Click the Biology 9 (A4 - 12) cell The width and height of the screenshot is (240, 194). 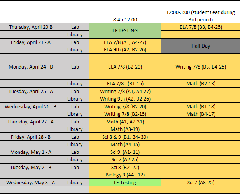point(125,175)
